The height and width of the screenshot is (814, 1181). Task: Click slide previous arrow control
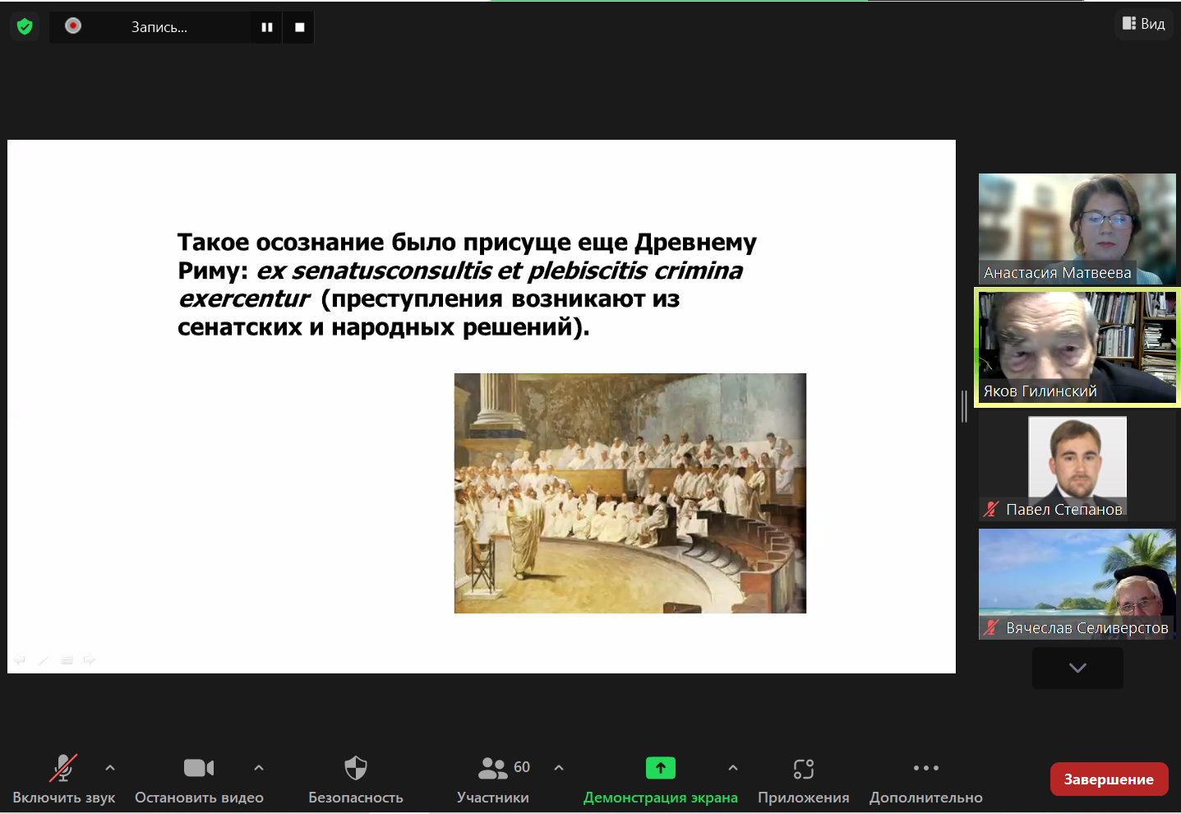[x=20, y=659]
